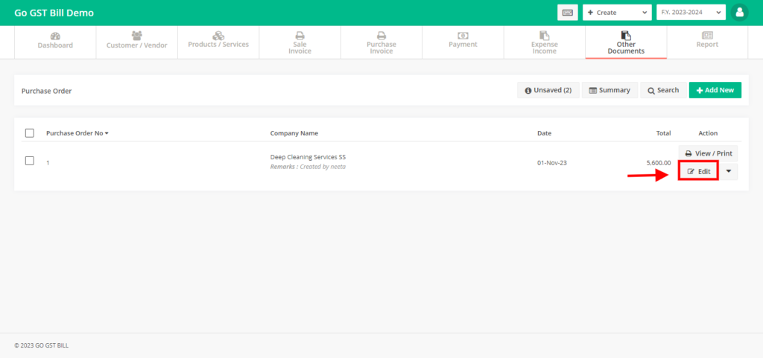Click the Edit button
Screen dimensions: 763x358
tap(698, 171)
